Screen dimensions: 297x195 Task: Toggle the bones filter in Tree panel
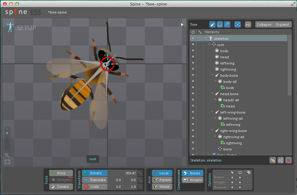(212, 25)
